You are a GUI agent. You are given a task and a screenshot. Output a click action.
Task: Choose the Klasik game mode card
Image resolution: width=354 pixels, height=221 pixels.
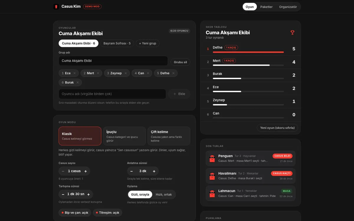[80, 136]
